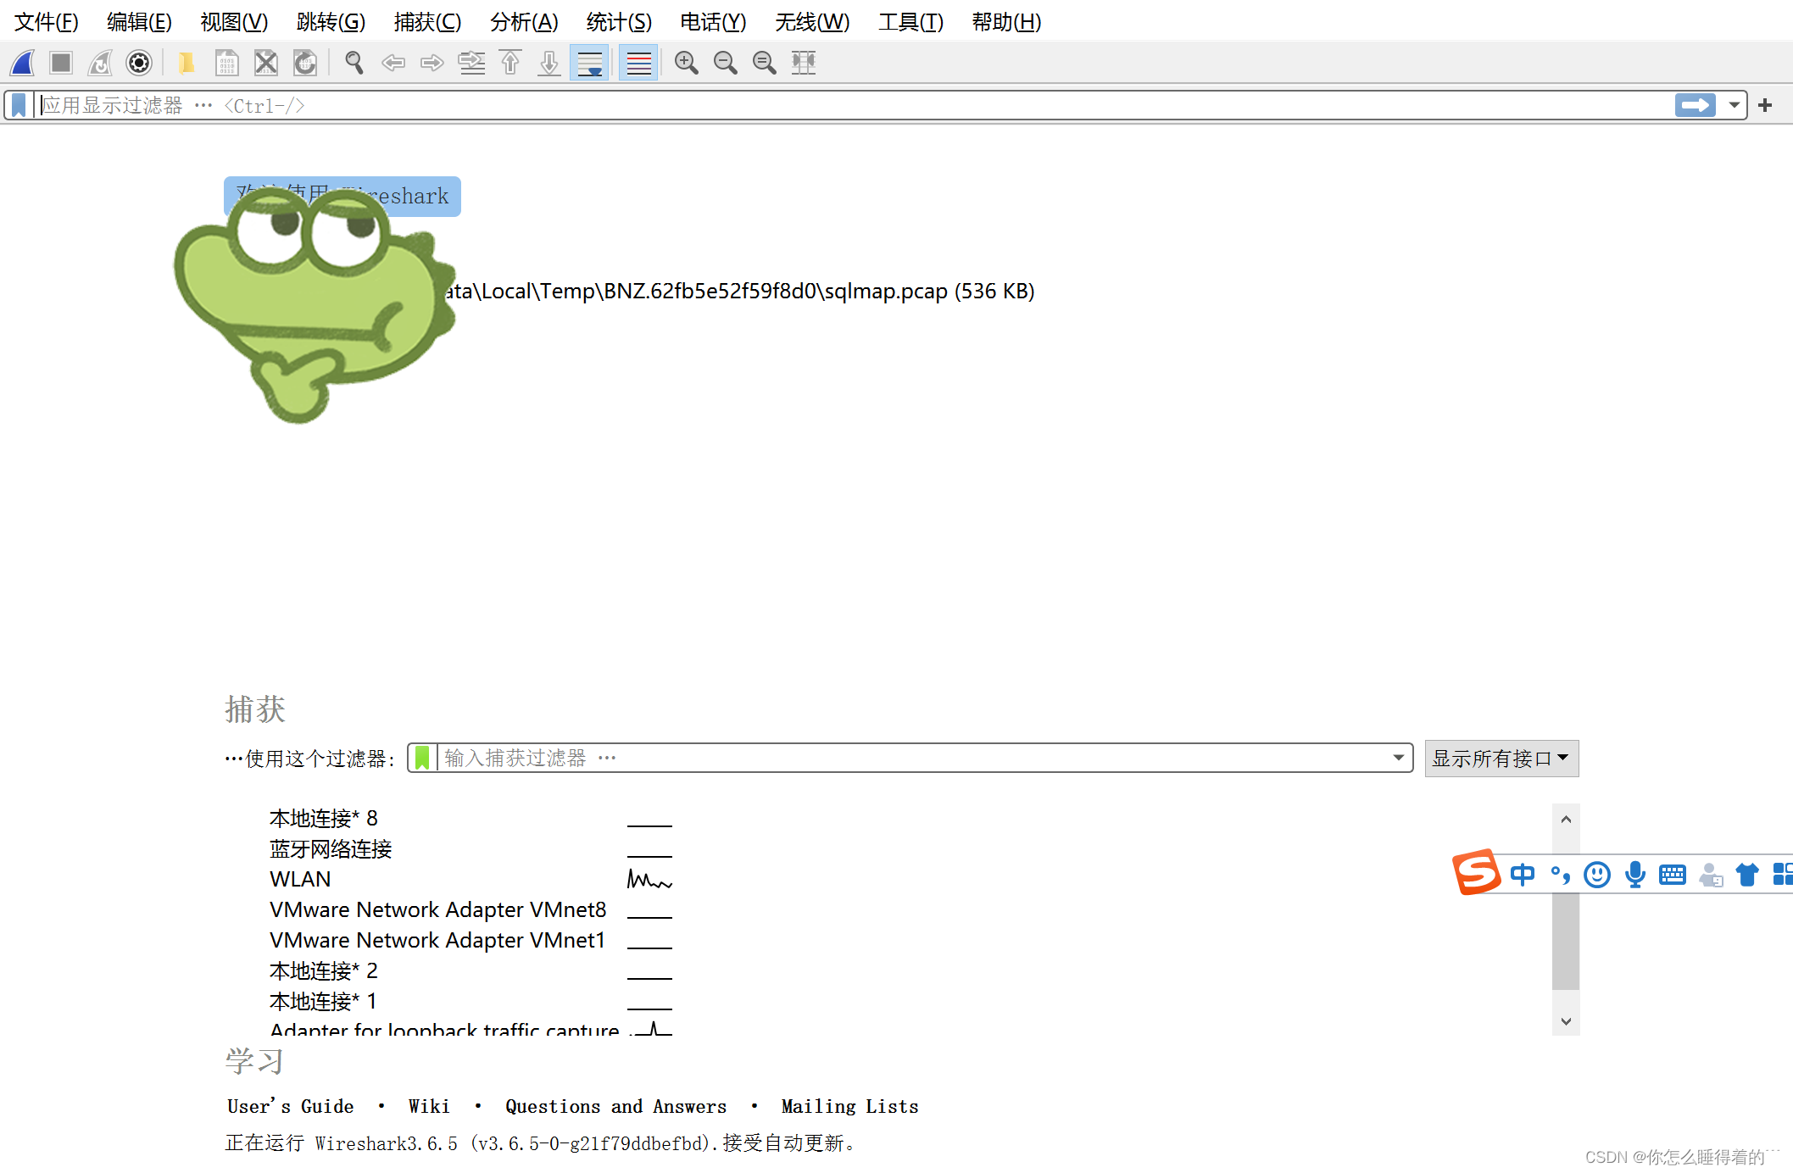Open the 统计(S) menu
The height and width of the screenshot is (1173, 1793).
[619, 22]
